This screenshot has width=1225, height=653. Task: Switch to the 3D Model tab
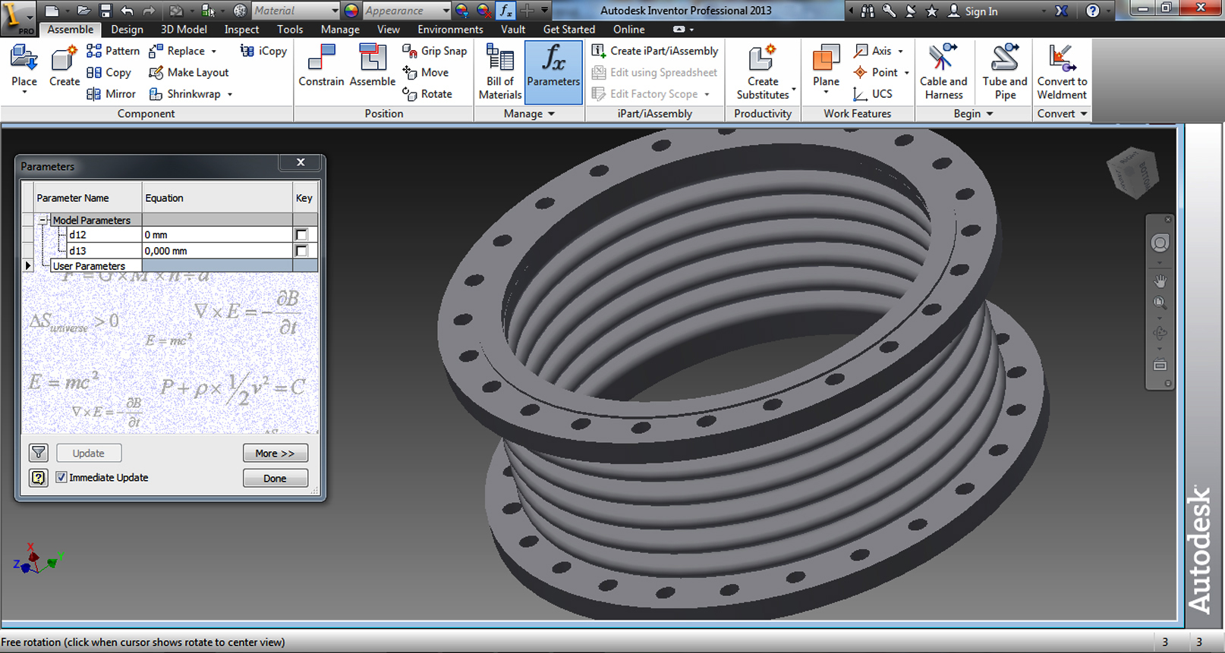click(x=184, y=30)
